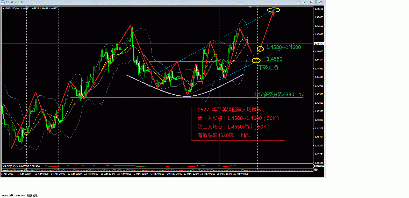Restore the GBPUSD,H4 chart window size
The height and width of the screenshot is (198, 409).
[312, 2]
